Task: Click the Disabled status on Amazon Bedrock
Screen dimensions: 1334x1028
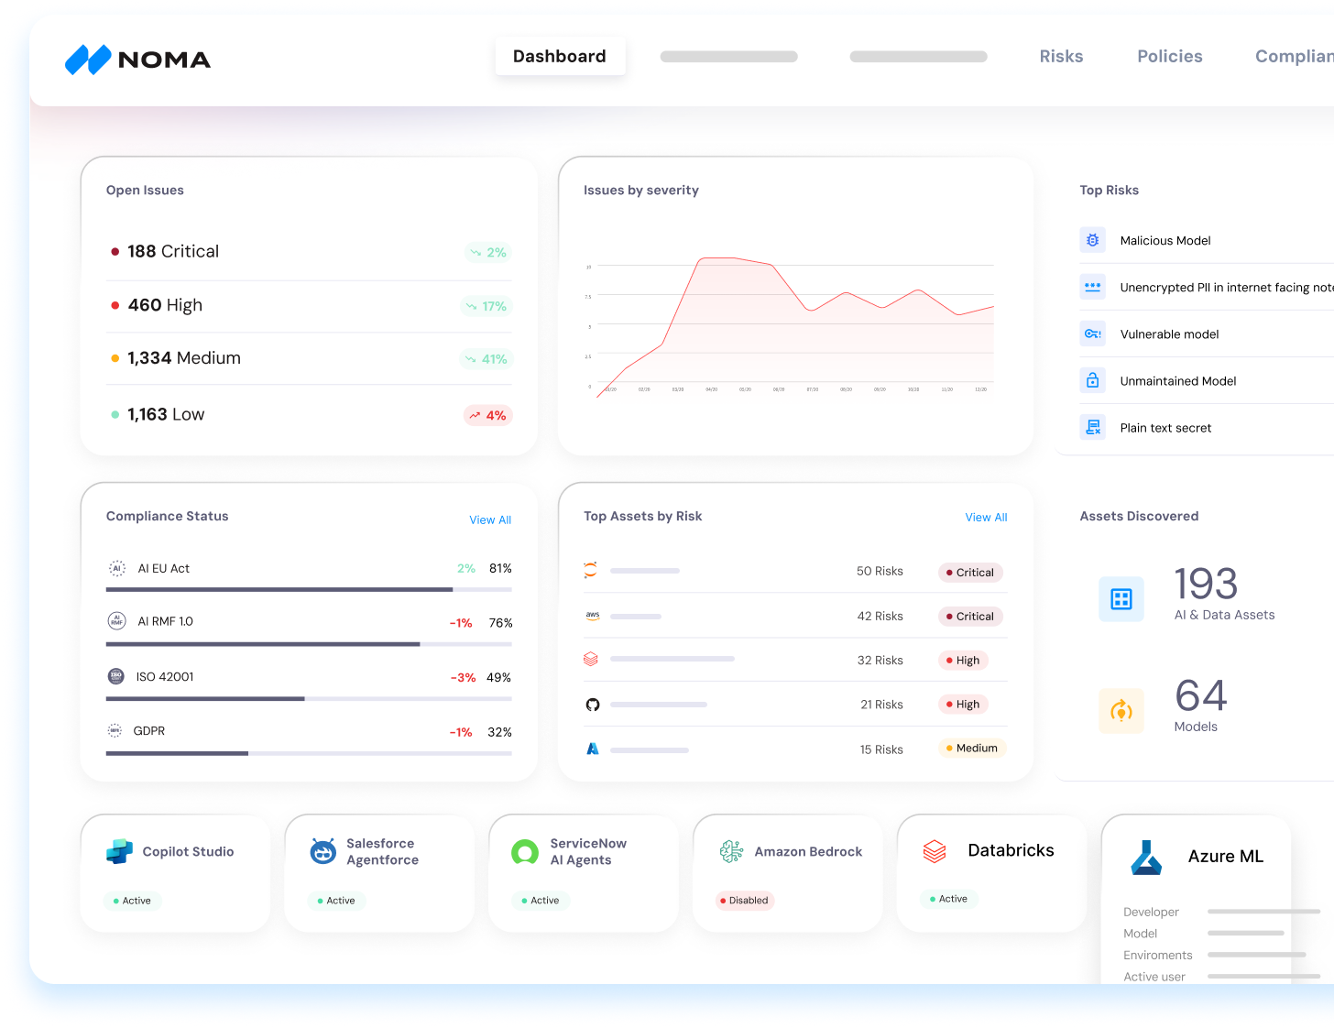Action: click(744, 901)
